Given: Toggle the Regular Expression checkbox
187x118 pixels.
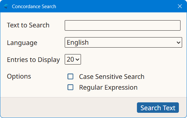Looking at the screenshot, I should [70, 87].
